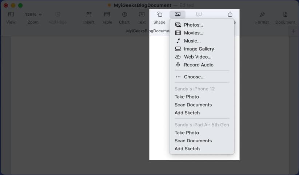Scan Documents with Sandy's iPad Air
This screenshot has width=299, height=175.
202,141
